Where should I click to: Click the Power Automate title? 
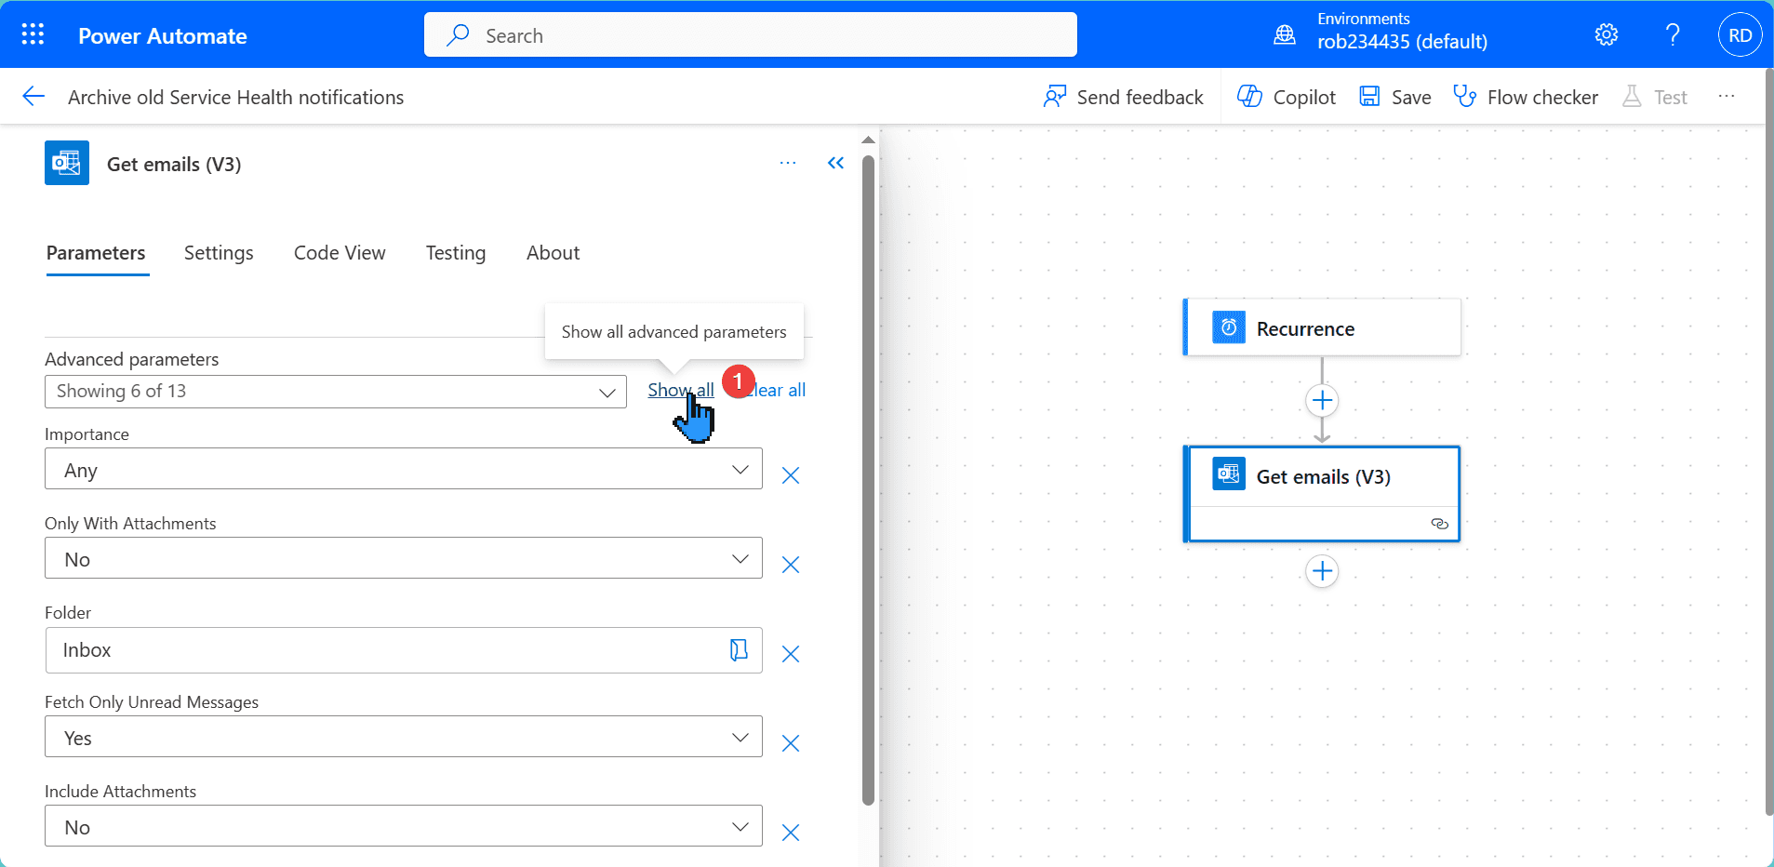click(163, 35)
